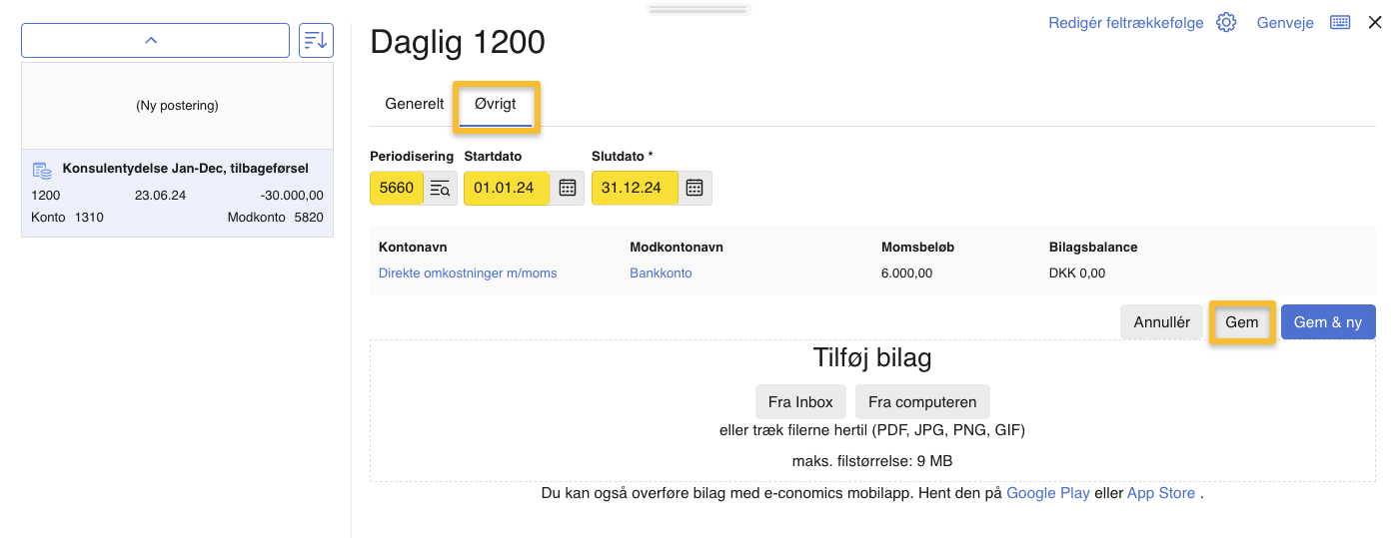Cancel with the Annullér button
This screenshot has height=538, width=1396.
(x=1161, y=322)
